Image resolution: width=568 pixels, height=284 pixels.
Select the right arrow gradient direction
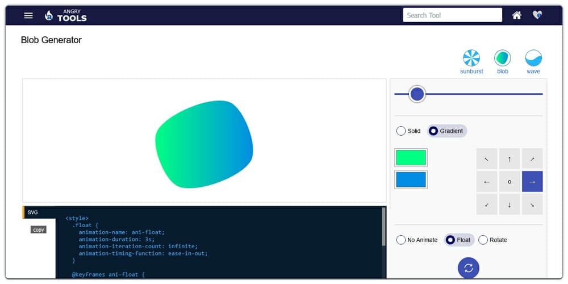[532, 182]
